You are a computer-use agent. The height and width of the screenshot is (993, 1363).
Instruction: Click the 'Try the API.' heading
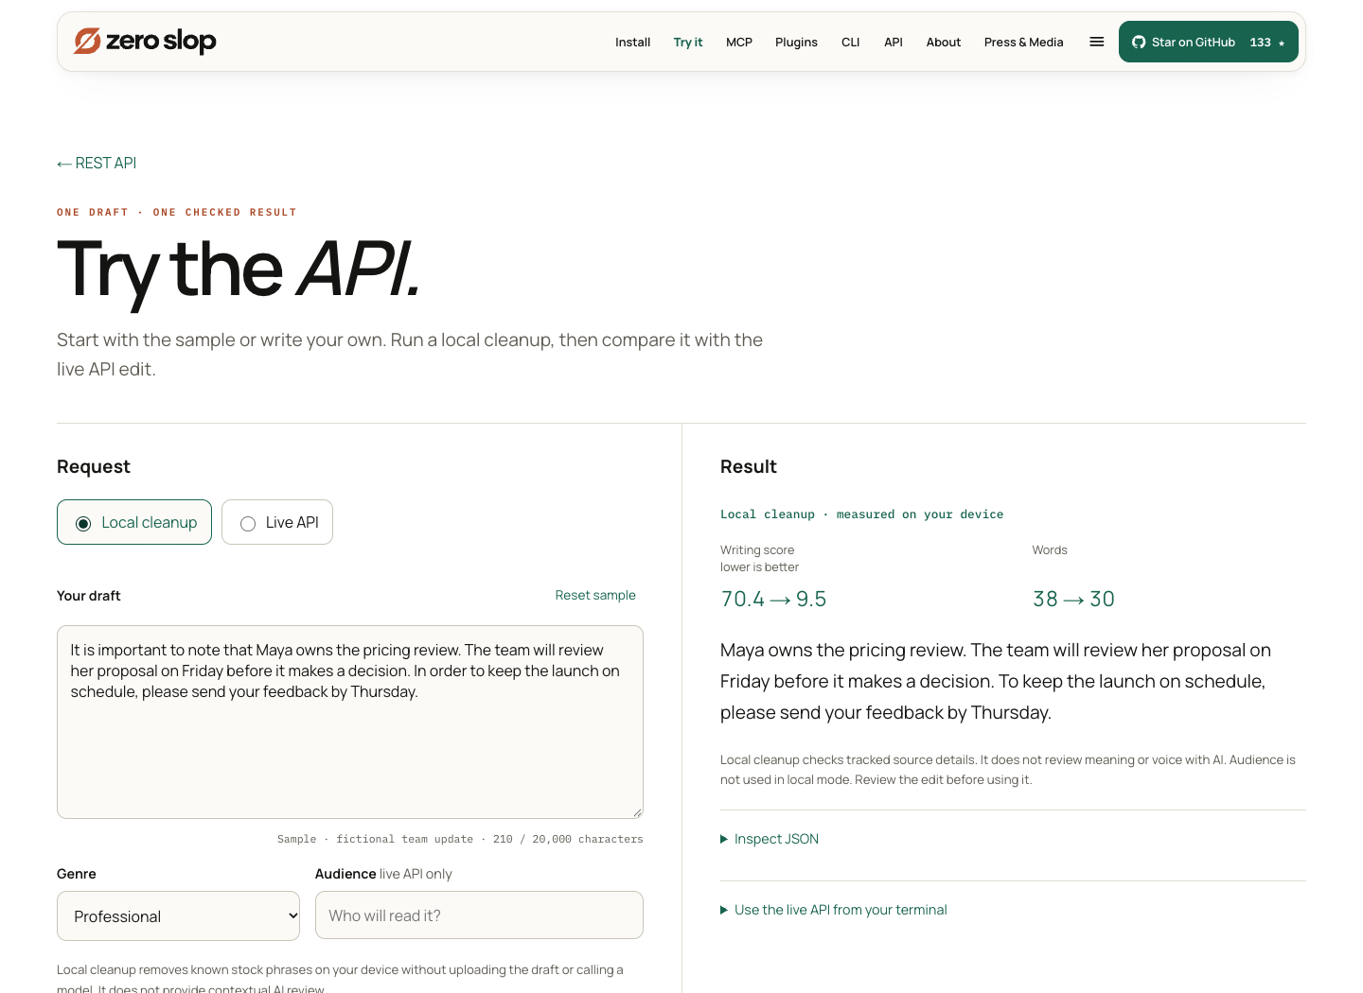[x=239, y=270]
